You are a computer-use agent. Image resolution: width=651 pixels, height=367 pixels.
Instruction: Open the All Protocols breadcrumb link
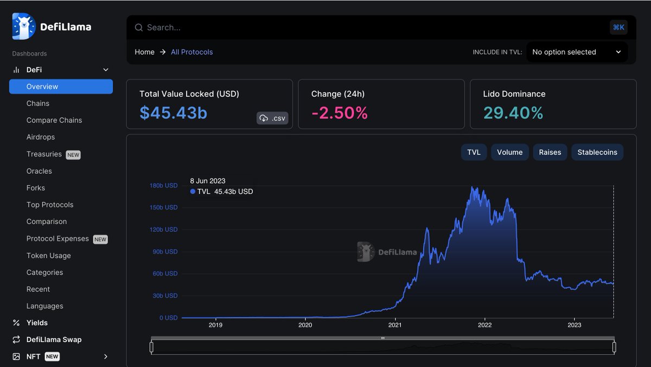coord(192,52)
